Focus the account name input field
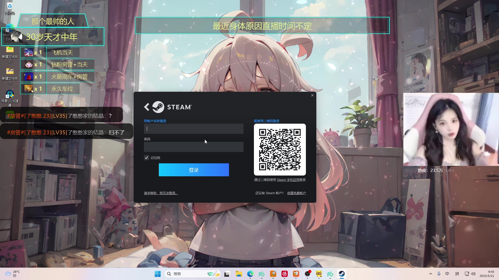This screenshot has height=280, width=499. click(194, 129)
